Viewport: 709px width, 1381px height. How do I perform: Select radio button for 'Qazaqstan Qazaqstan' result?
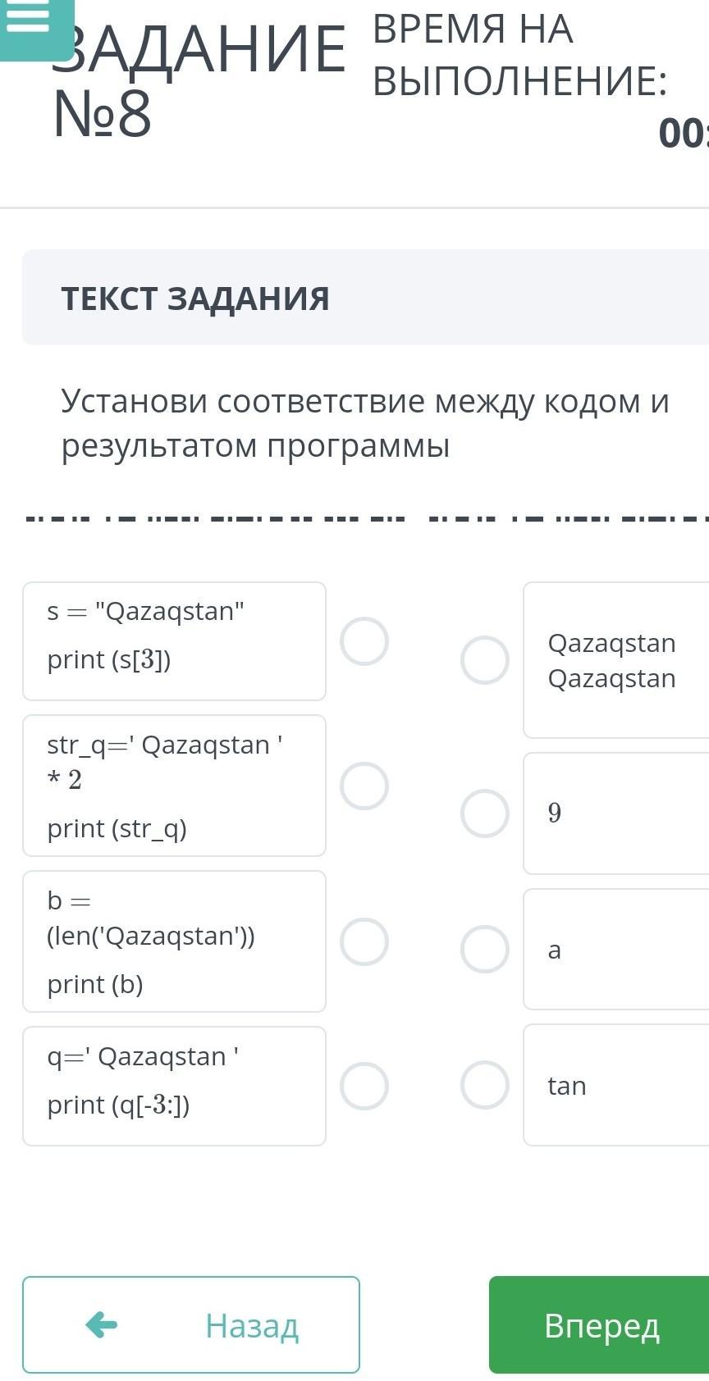click(485, 660)
